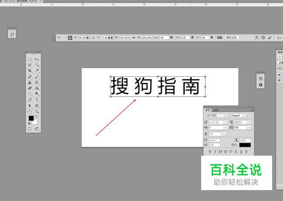Toggle Subscript style
Viewport: 283px width, 201px height.
pos(236,152)
